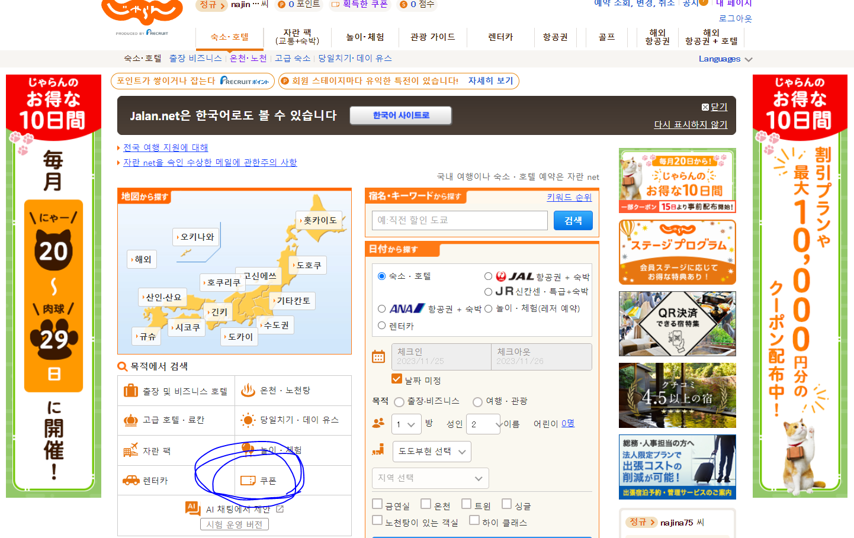This screenshot has height=538, width=854.
Task: Click the blue 검색 button
Action: [x=573, y=220]
